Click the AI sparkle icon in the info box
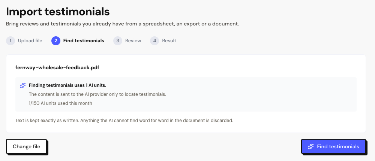375x161 pixels. tap(23, 85)
